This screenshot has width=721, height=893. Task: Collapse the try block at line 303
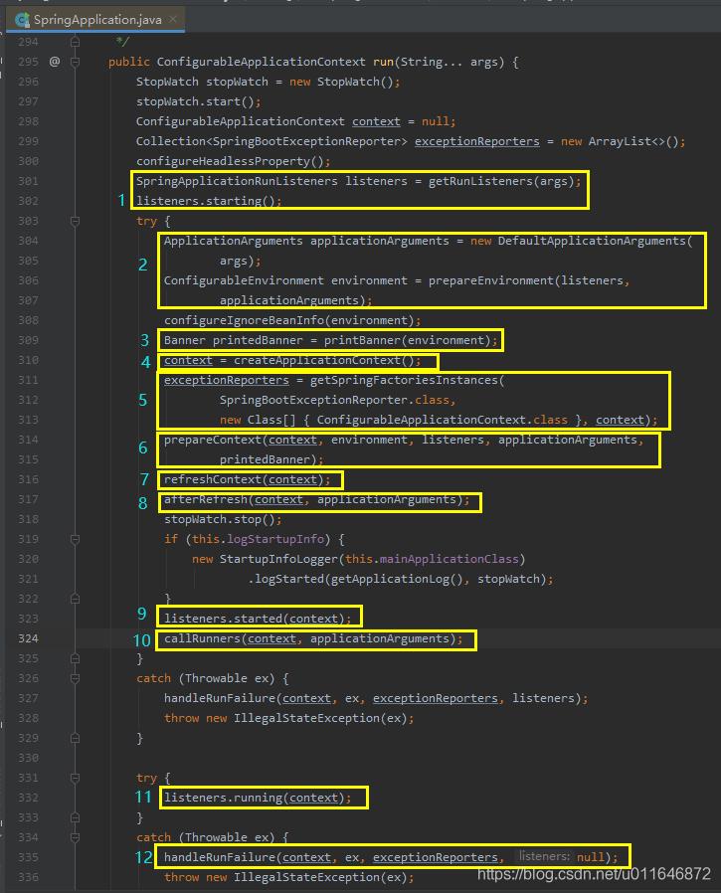point(75,221)
